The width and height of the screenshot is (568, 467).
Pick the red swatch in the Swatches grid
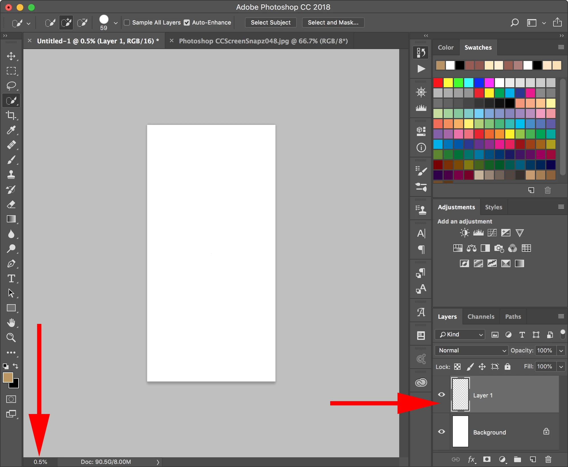(438, 83)
